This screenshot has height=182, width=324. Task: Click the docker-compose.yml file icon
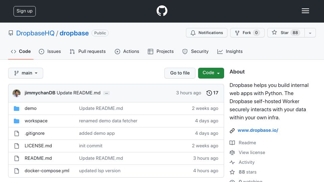pyautogui.click(x=17, y=171)
